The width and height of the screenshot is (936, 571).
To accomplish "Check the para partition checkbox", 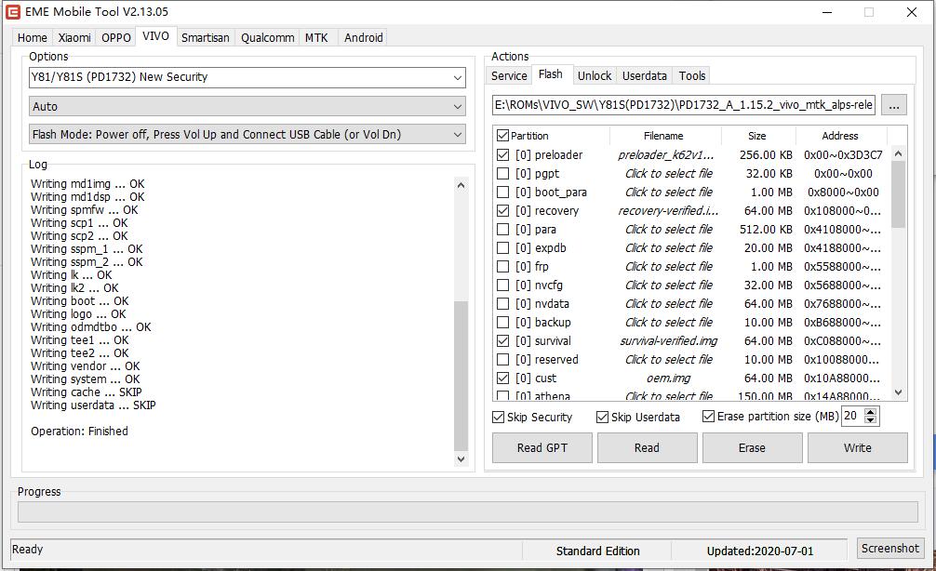I will point(502,229).
